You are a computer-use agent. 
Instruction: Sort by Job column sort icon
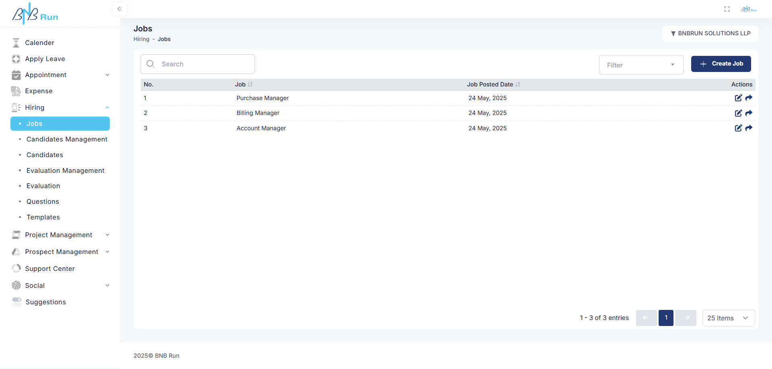tap(250, 84)
